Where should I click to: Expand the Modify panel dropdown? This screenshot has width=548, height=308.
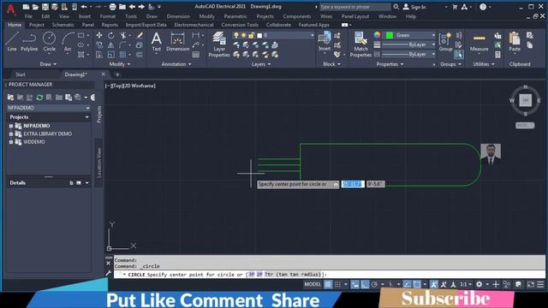[x=120, y=64]
